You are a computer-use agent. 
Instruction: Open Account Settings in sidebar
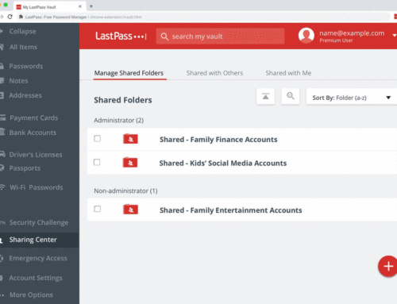pyautogui.click(x=36, y=278)
